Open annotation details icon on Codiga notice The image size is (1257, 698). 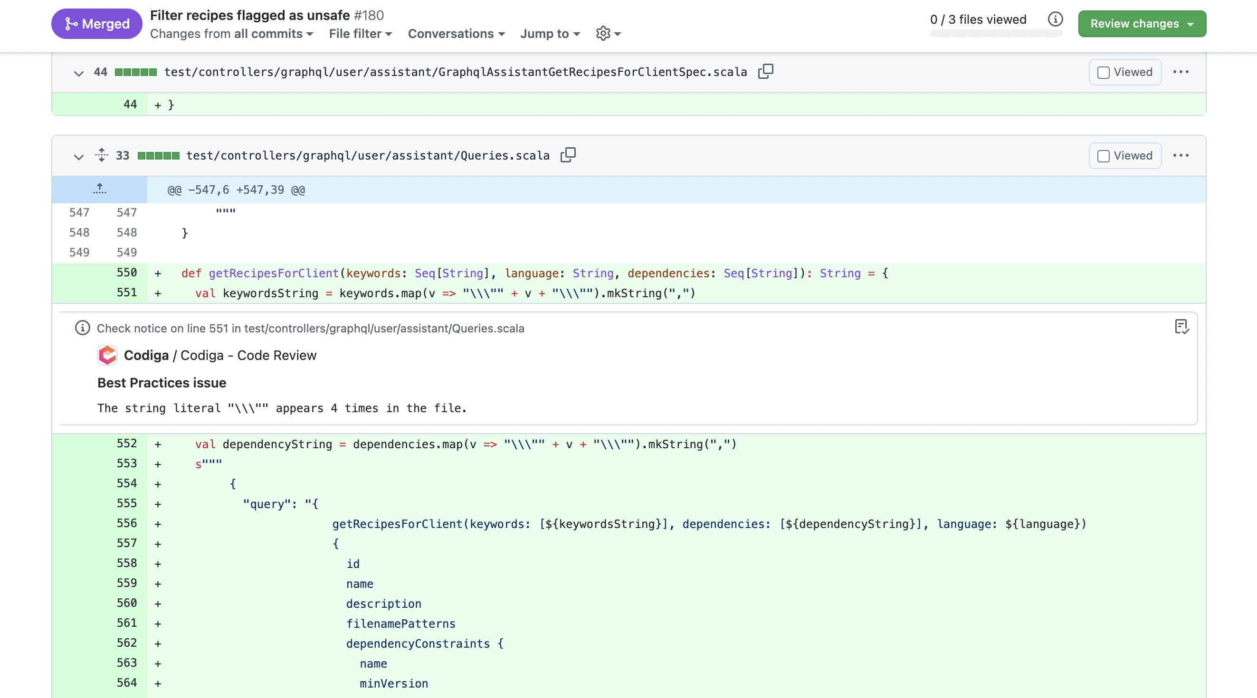1181,327
